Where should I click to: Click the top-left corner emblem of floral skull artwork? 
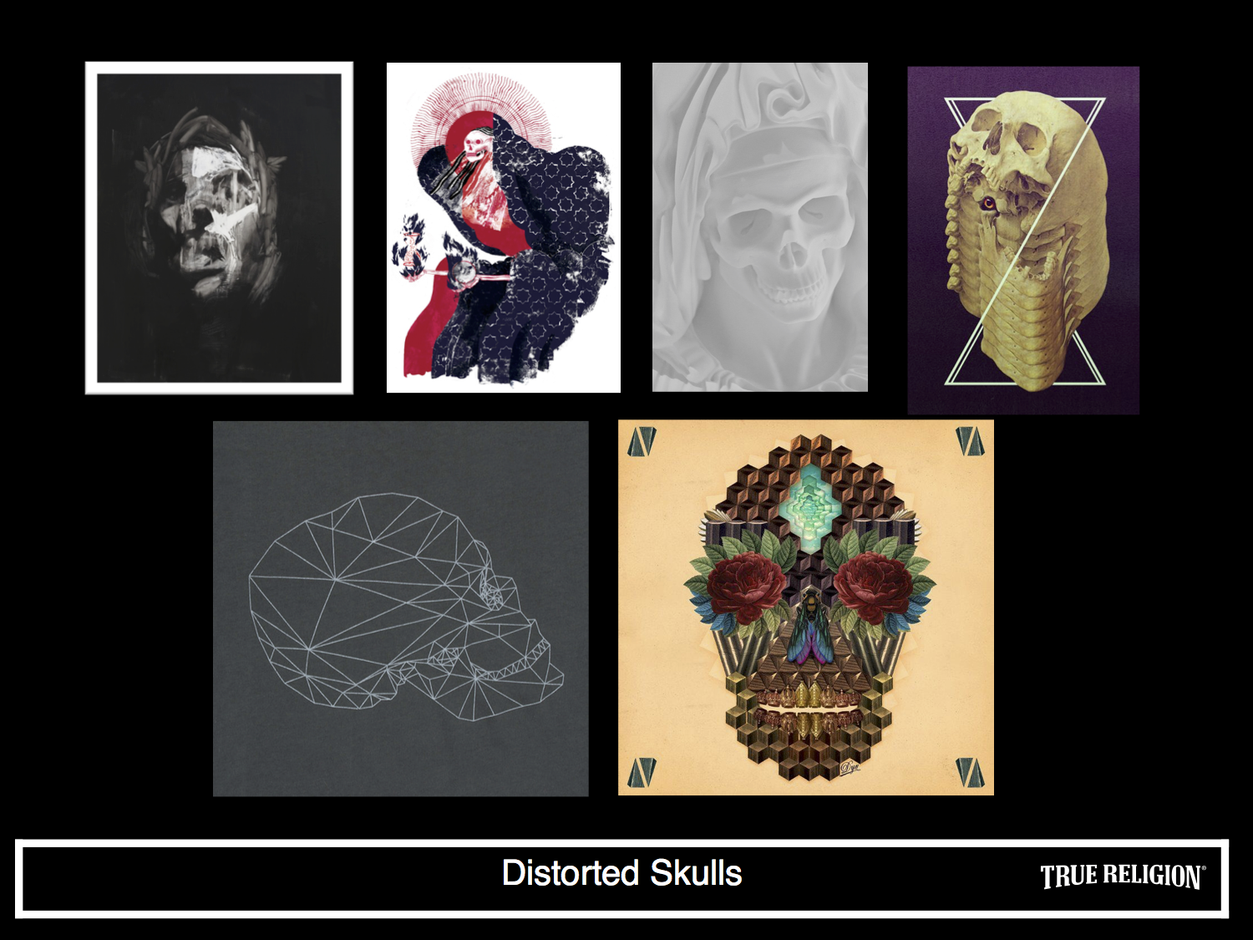642,442
